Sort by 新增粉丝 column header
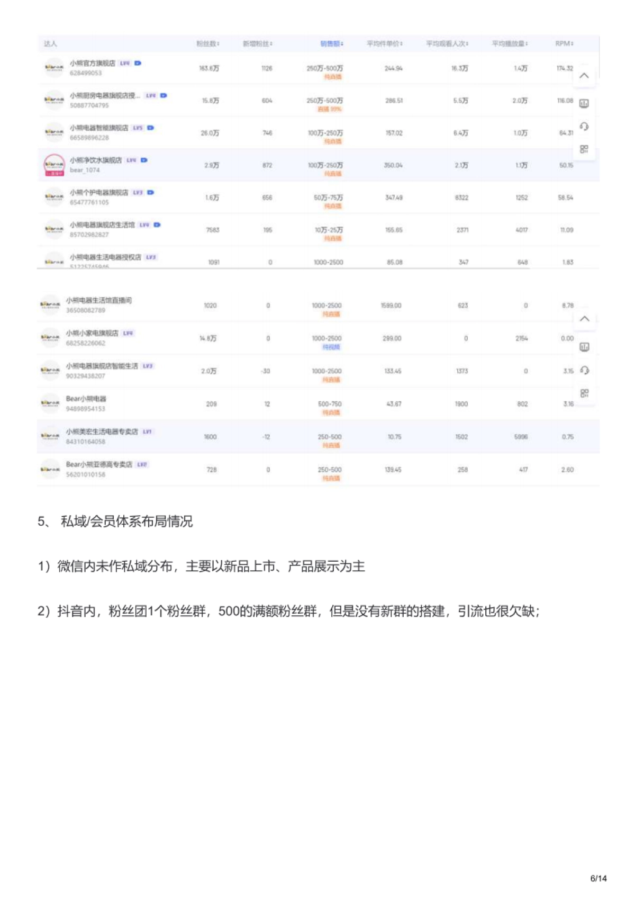The image size is (635, 899). (257, 43)
